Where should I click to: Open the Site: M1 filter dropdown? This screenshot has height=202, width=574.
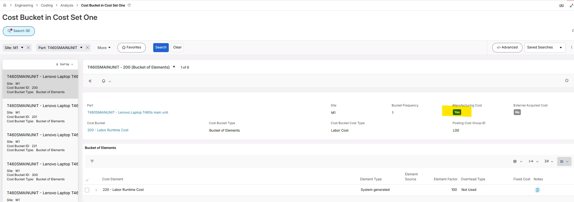[22, 47]
